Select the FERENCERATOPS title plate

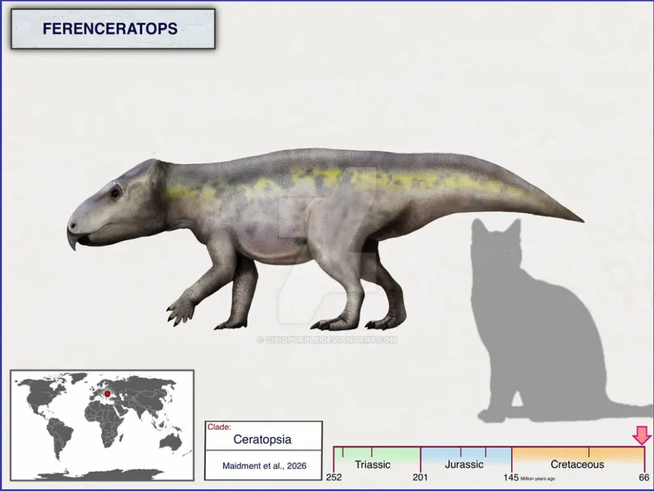(111, 29)
